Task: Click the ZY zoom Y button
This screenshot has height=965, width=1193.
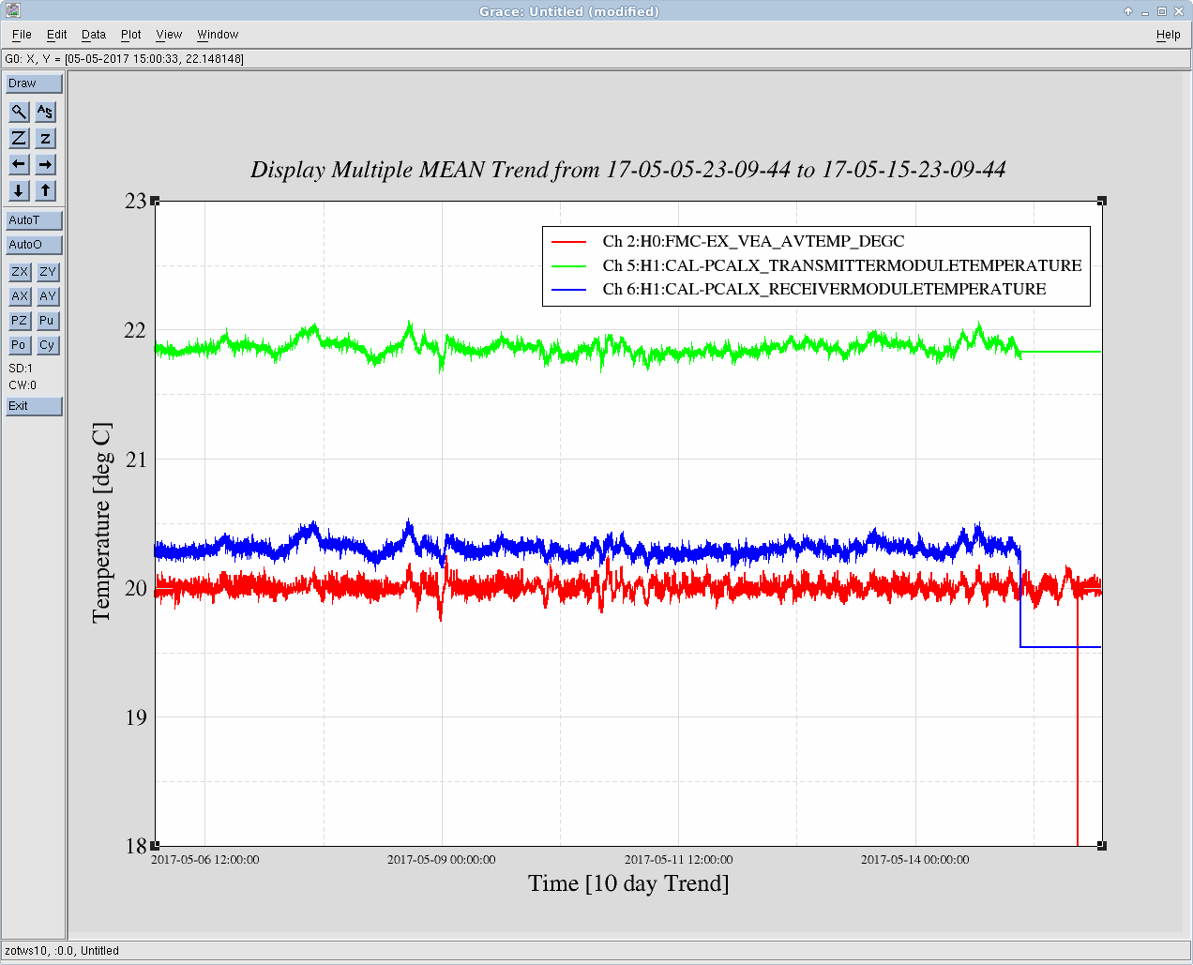Action: (x=48, y=272)
